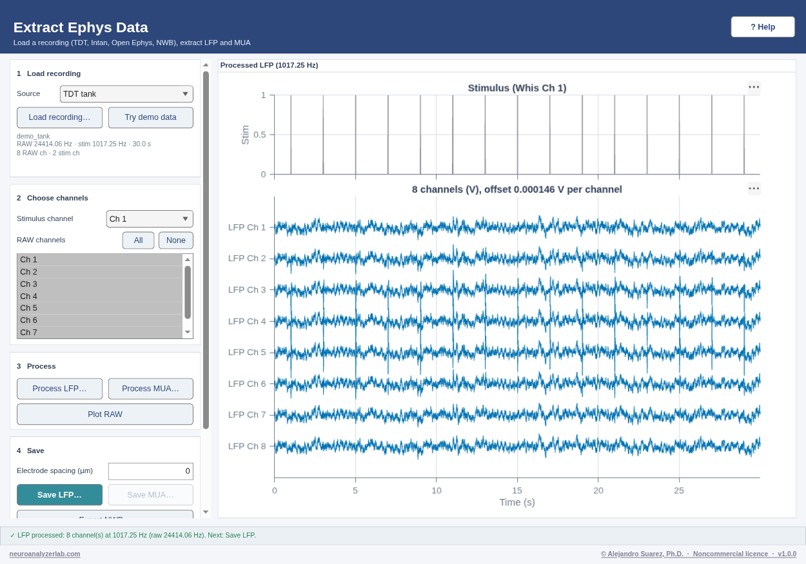Click the left panel scroll-down arrow
Screen dimensions: 806x564
[x=206, y=512]
